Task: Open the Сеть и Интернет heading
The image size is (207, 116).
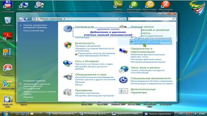Action: pos(87,61)
